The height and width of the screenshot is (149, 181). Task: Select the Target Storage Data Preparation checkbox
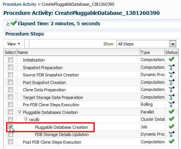pyautogui.click(x=10, y=97)
